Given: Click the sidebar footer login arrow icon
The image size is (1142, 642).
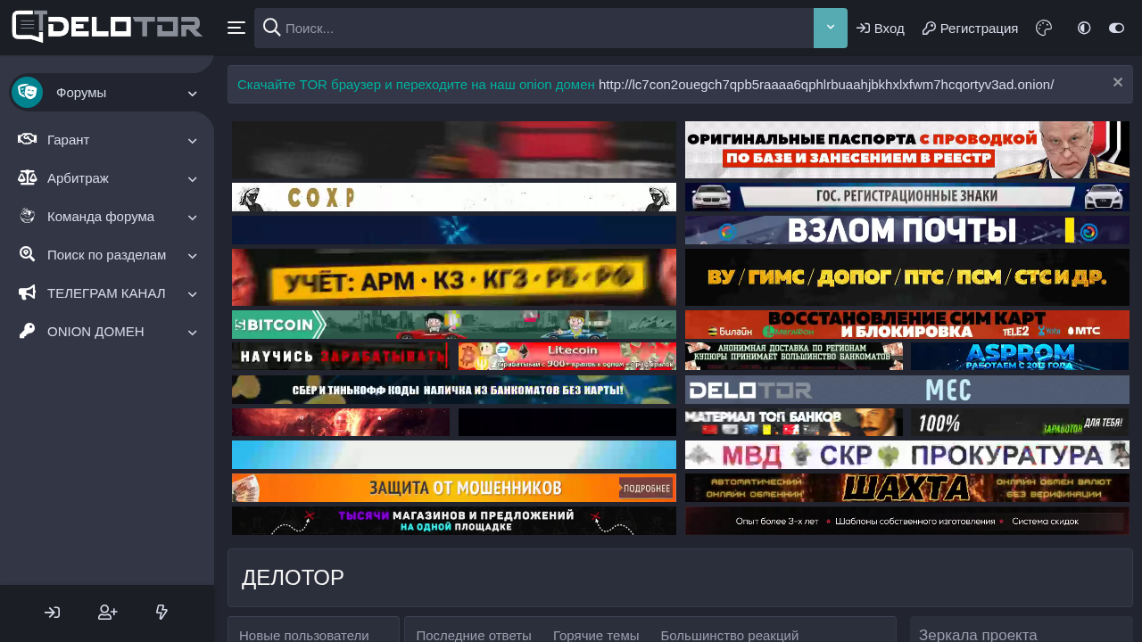Looking at the screenshot, I should point(53,612).
